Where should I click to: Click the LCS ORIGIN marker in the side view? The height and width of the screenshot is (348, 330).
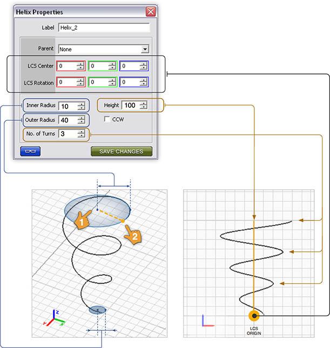tap(254, 316)
